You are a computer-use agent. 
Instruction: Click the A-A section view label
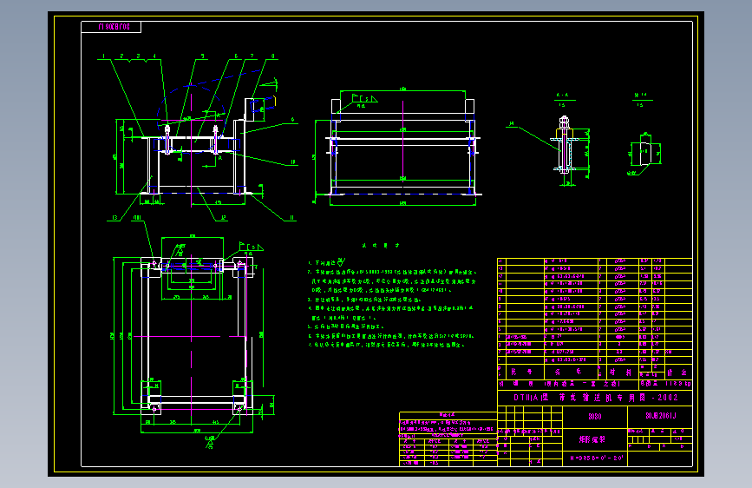pos(562,96)
